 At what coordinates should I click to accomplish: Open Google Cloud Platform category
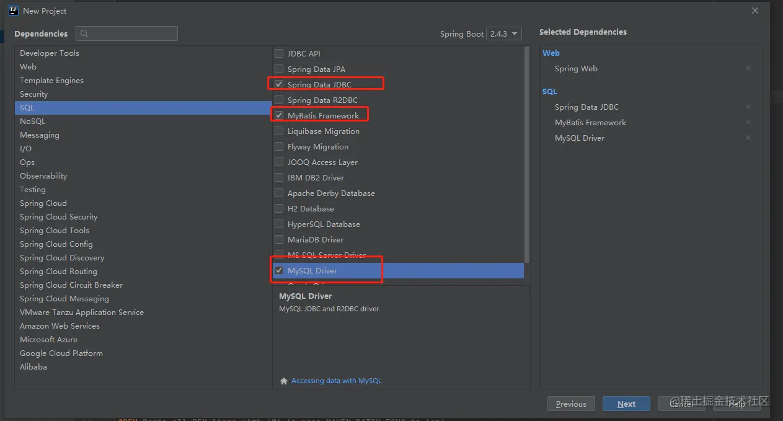(x=143, y=353)
